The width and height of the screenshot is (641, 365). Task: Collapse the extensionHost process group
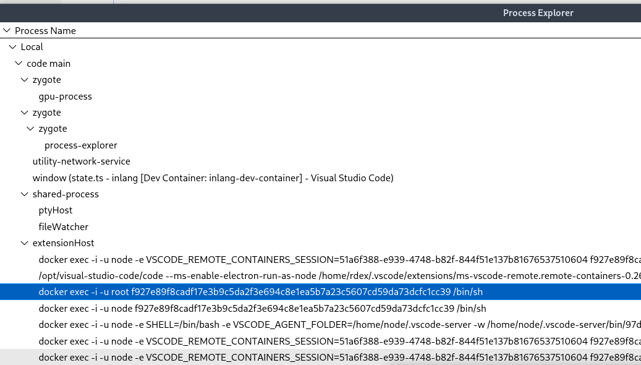pos(25,243)
